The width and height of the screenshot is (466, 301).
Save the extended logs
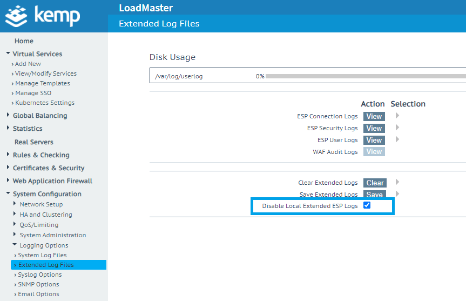374,195
